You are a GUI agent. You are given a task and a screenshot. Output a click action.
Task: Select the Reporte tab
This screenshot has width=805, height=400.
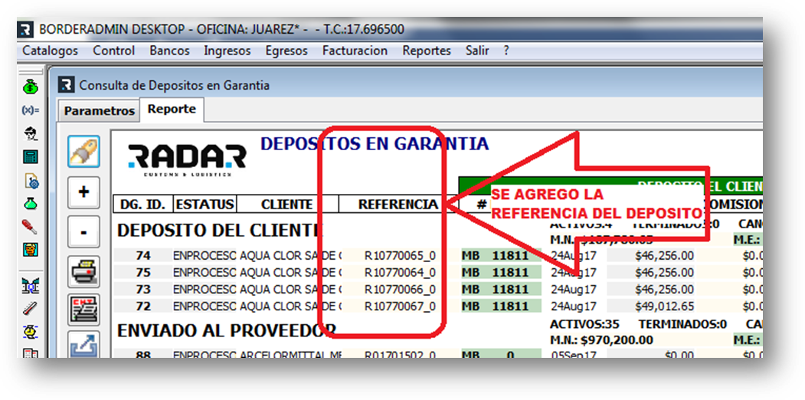click(x=172, y=110)
